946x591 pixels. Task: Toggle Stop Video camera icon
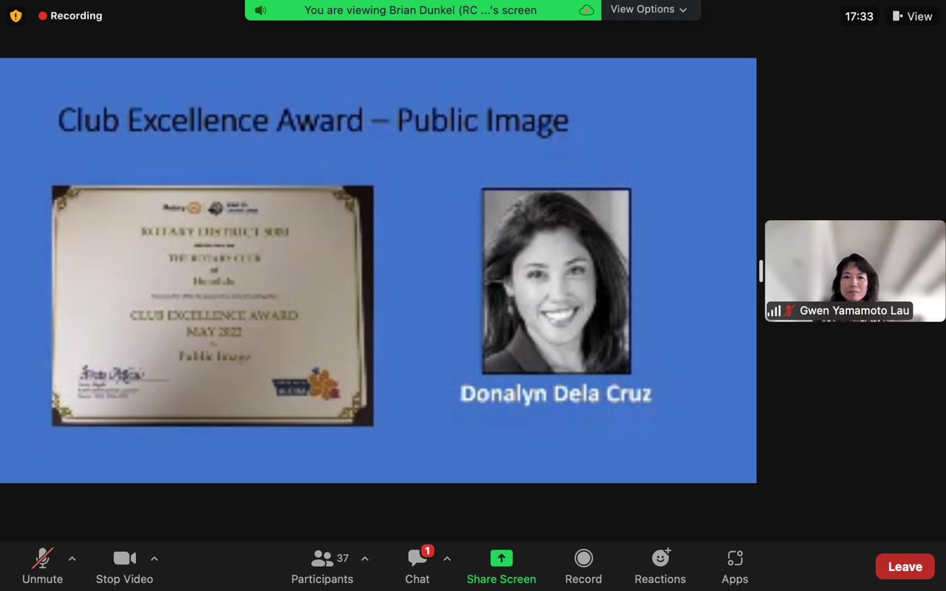[x=124, y=558]
